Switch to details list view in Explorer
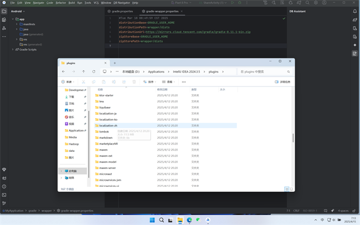 (x=286, y=189)
